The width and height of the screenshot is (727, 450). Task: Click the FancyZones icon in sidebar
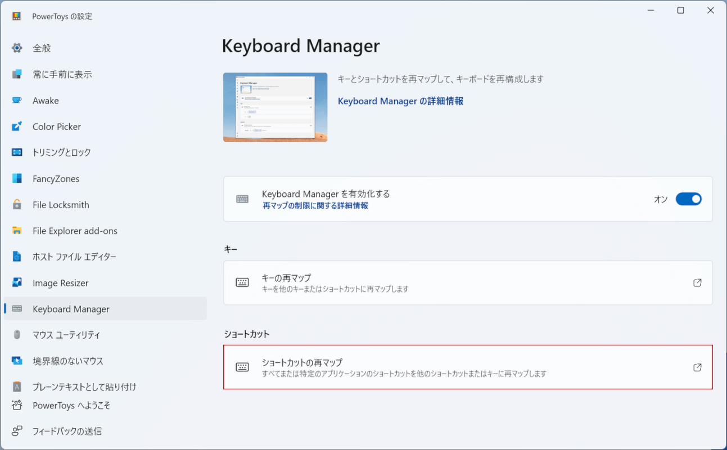17,179
